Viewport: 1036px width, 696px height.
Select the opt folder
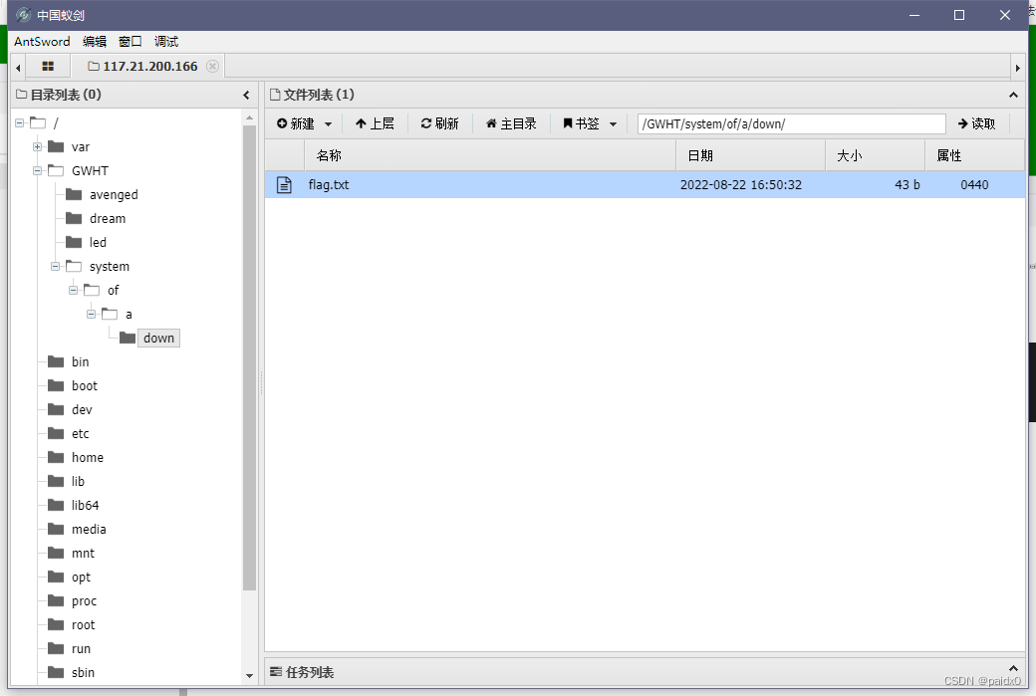81,578
